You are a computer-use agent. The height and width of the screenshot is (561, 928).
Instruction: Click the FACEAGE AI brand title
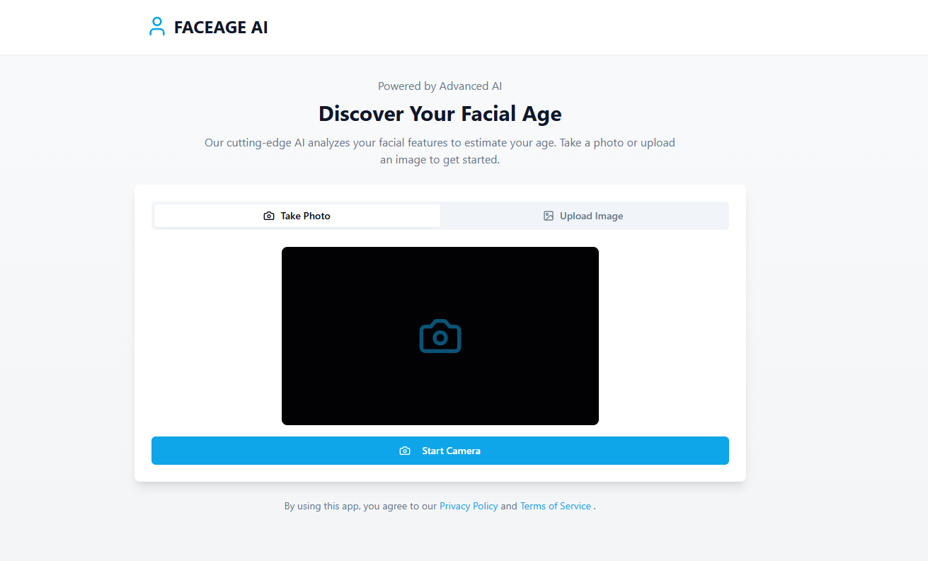pyautogui.click(x=221, y=28)
